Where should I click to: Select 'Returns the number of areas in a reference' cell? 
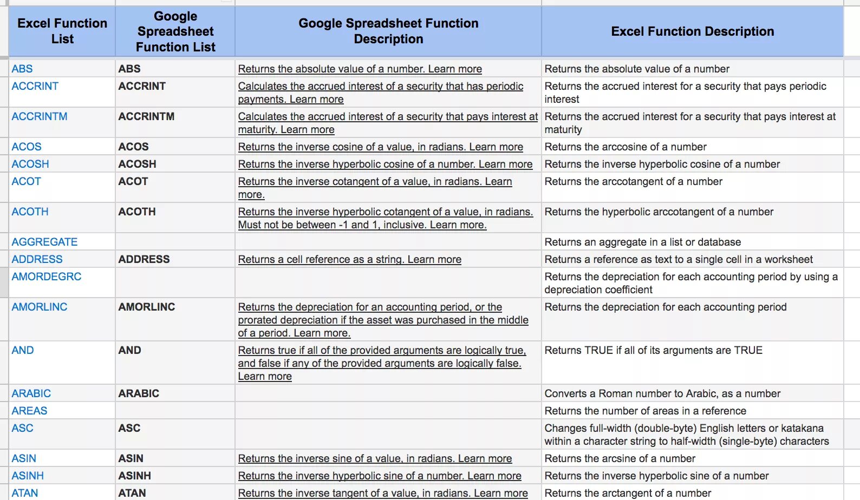(x=693, y=411)
